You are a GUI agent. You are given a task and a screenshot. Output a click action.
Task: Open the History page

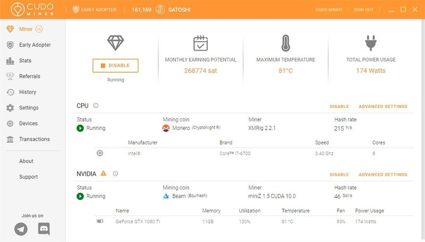pyautogui.click(x=28, y=92)
